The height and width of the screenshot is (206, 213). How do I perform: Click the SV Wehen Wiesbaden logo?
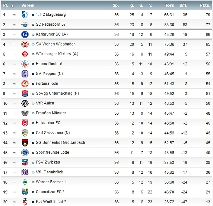[x=25, y=44]
